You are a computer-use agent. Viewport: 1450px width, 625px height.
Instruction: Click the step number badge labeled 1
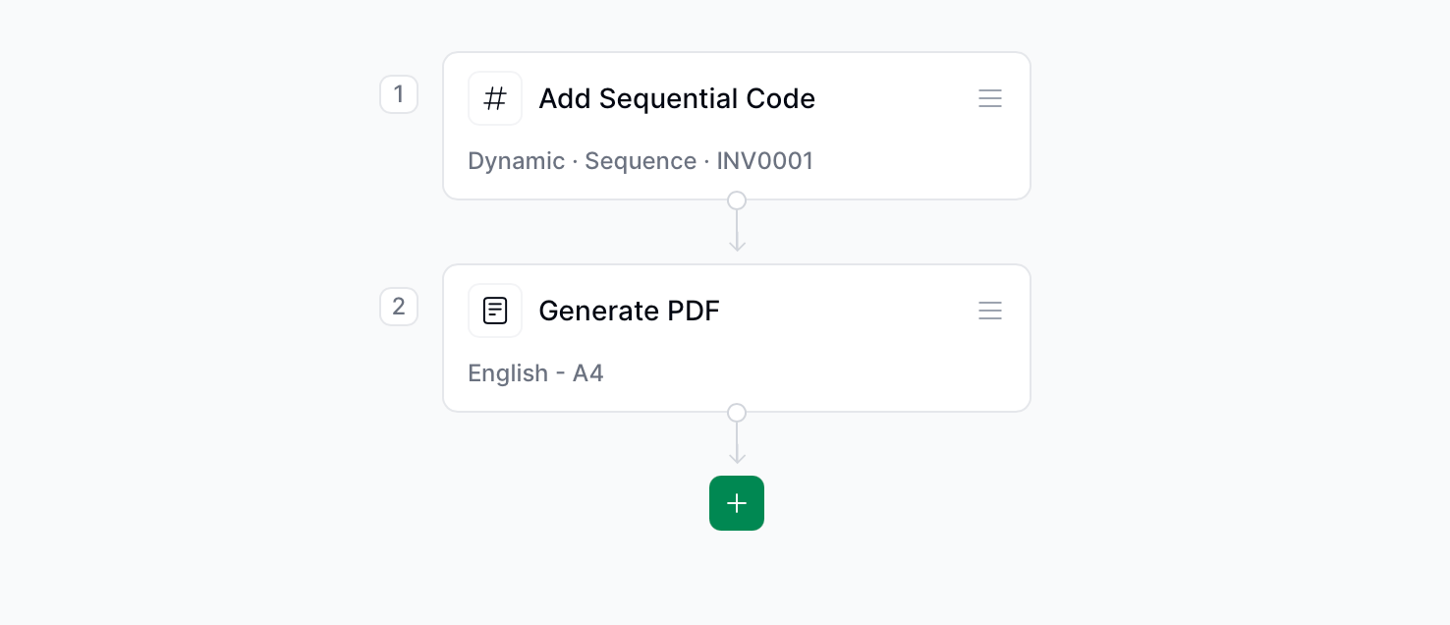(399, 94)
